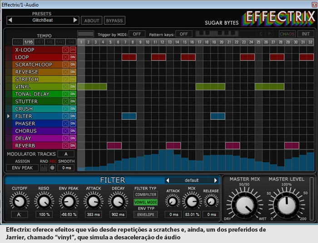318x243 pixels.
Task: Click the MASTER LEVEL knob
Action: [x=287, y=205]
